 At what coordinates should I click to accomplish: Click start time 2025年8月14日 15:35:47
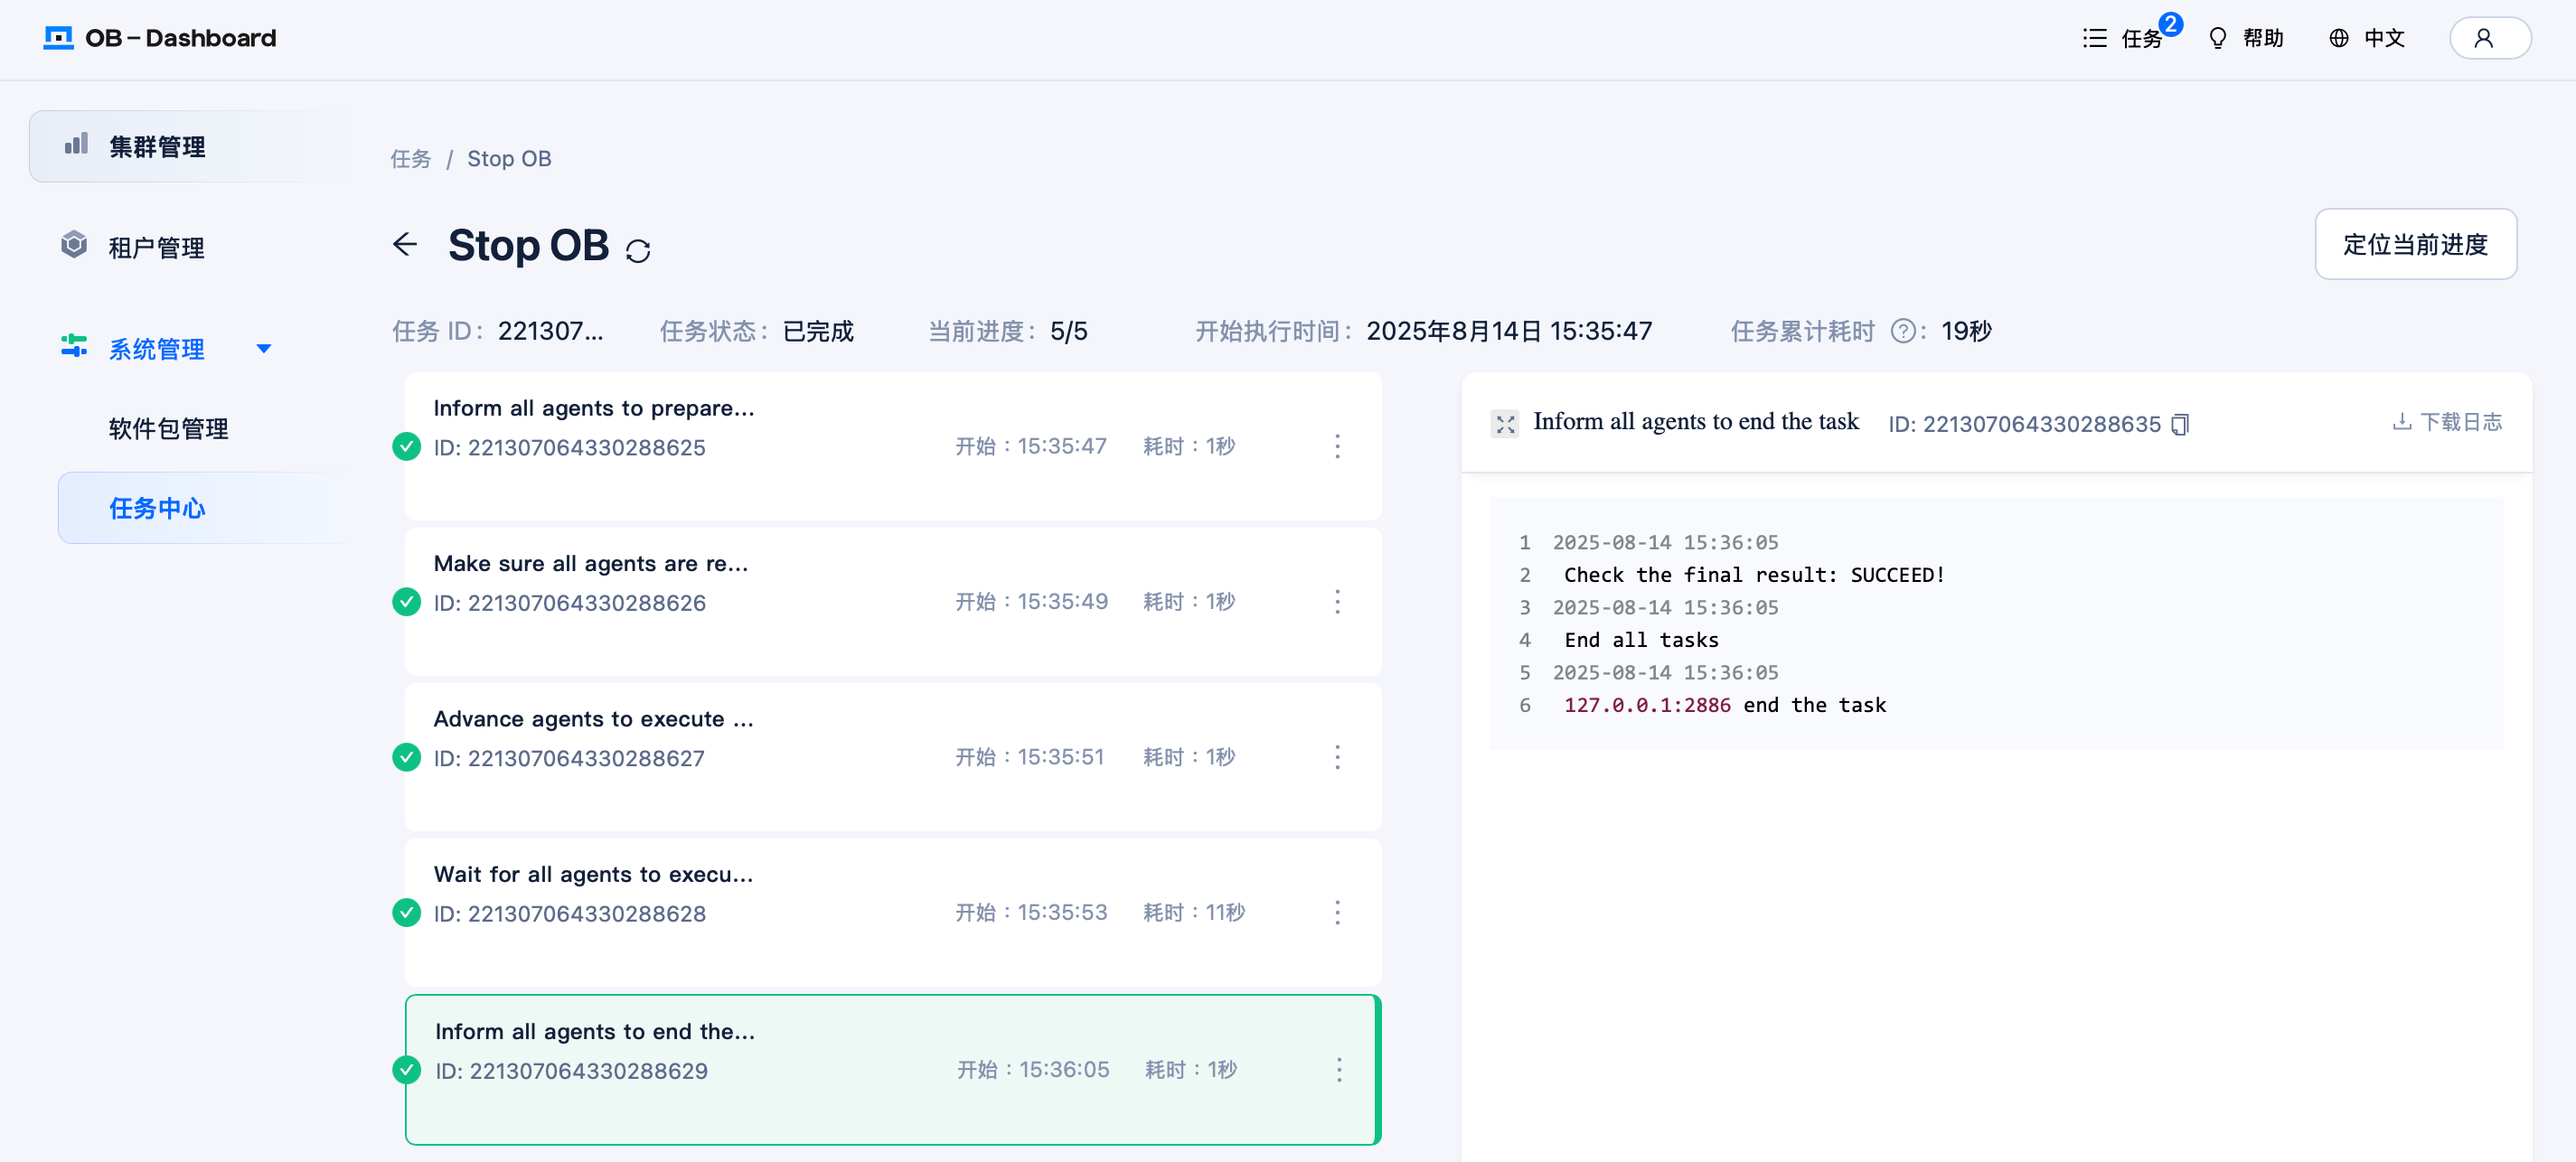point(1509,331)
